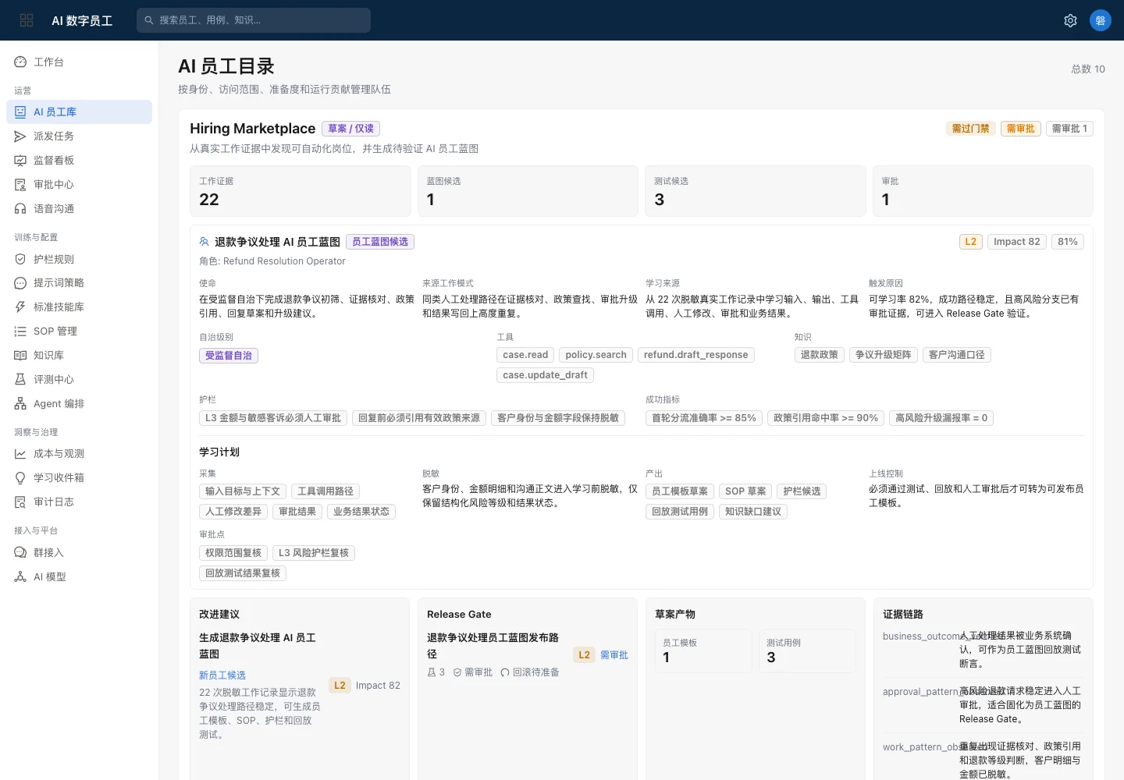The width and height of the screenshot is (1124, 780).
Task: Click the case.update_draft tool tag
Action: click(545, 375)
